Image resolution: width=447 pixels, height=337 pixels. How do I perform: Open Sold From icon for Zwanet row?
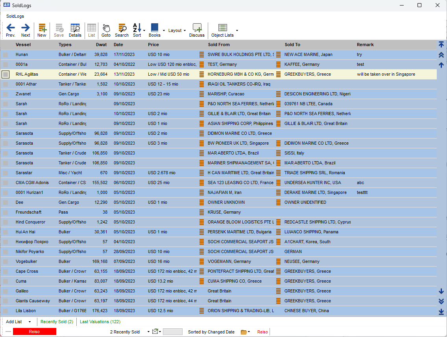[201, 94]
